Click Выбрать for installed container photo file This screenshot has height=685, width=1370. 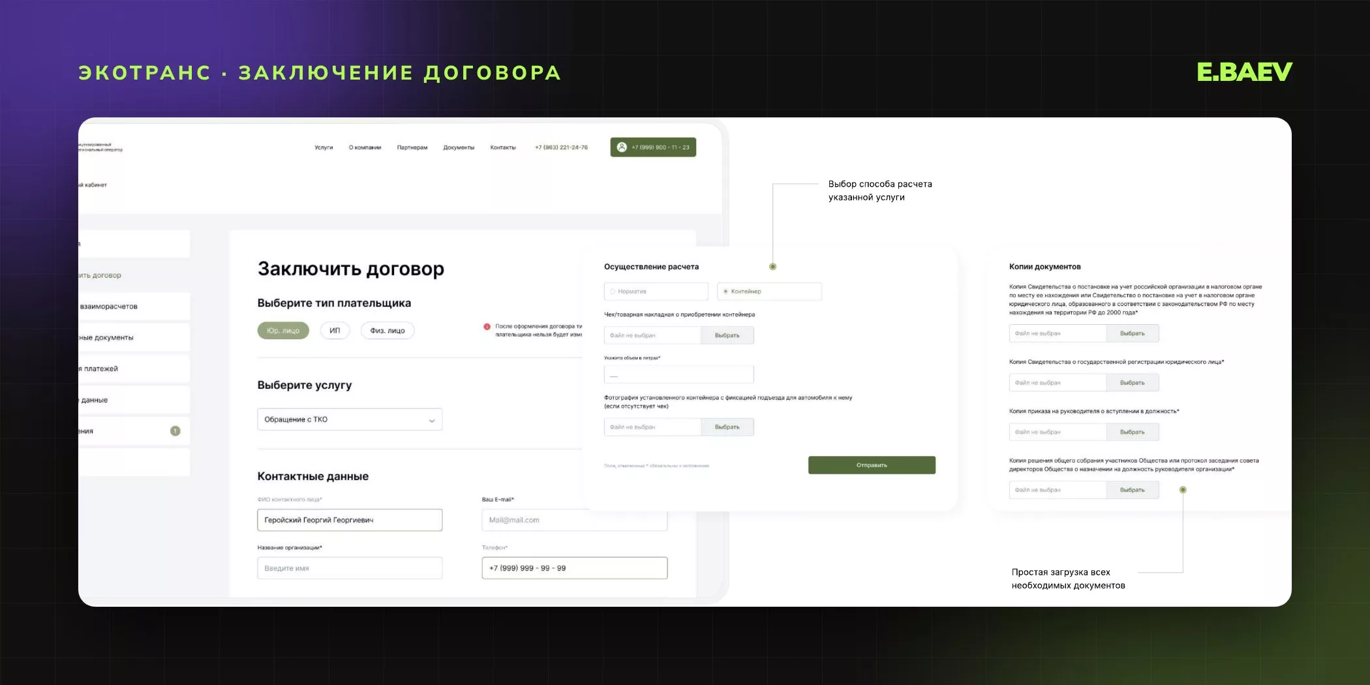pyautogui.click(x=727, y=427)
